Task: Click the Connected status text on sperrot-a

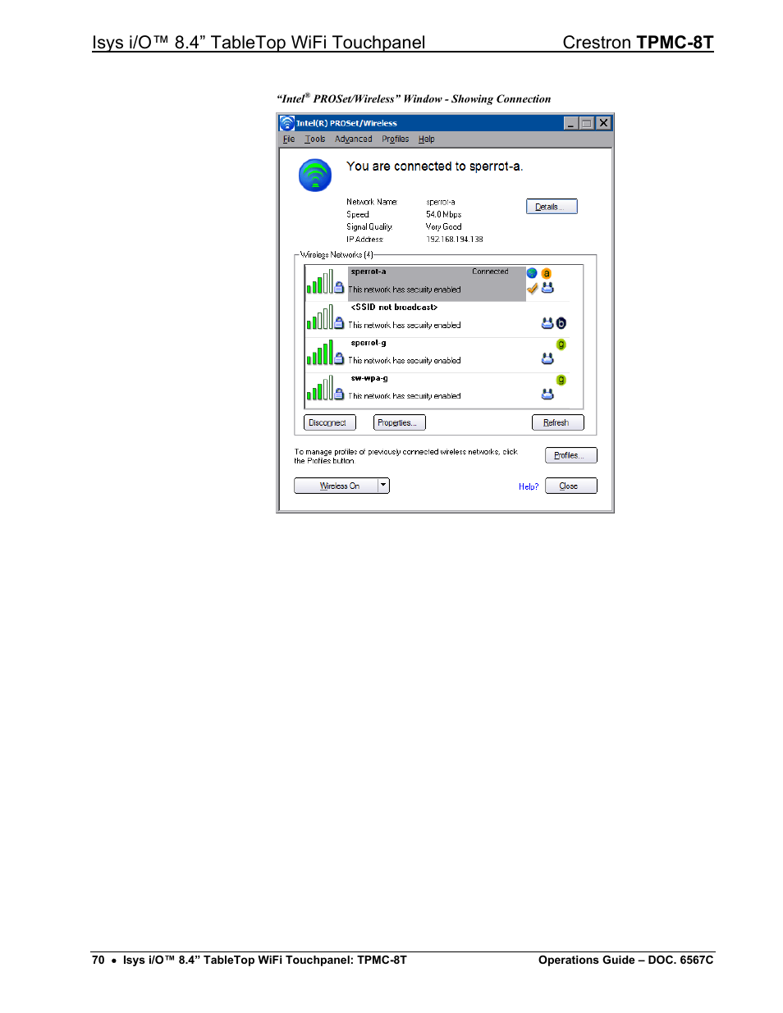Action: (x=490, y=272)
